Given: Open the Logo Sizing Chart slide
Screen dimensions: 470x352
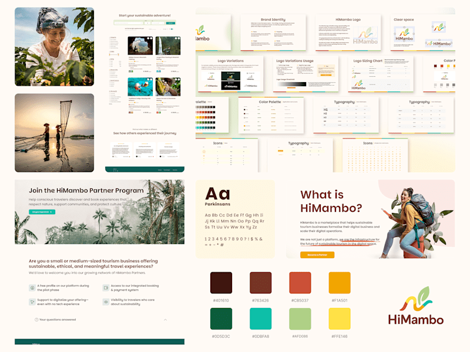Looking at the screenshot, I should tap(380, 74).
